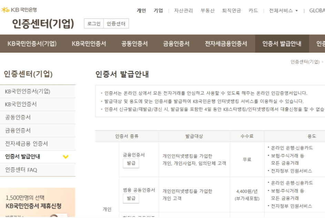The image size is (325, 218).
Task: Select the 기업 top menu
Action: [158, 11]
